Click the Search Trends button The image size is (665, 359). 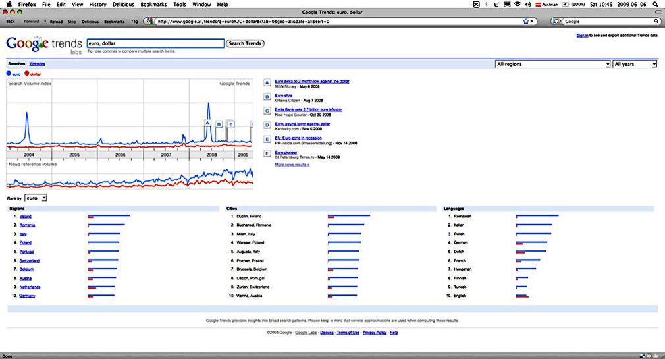click(245, 43)
